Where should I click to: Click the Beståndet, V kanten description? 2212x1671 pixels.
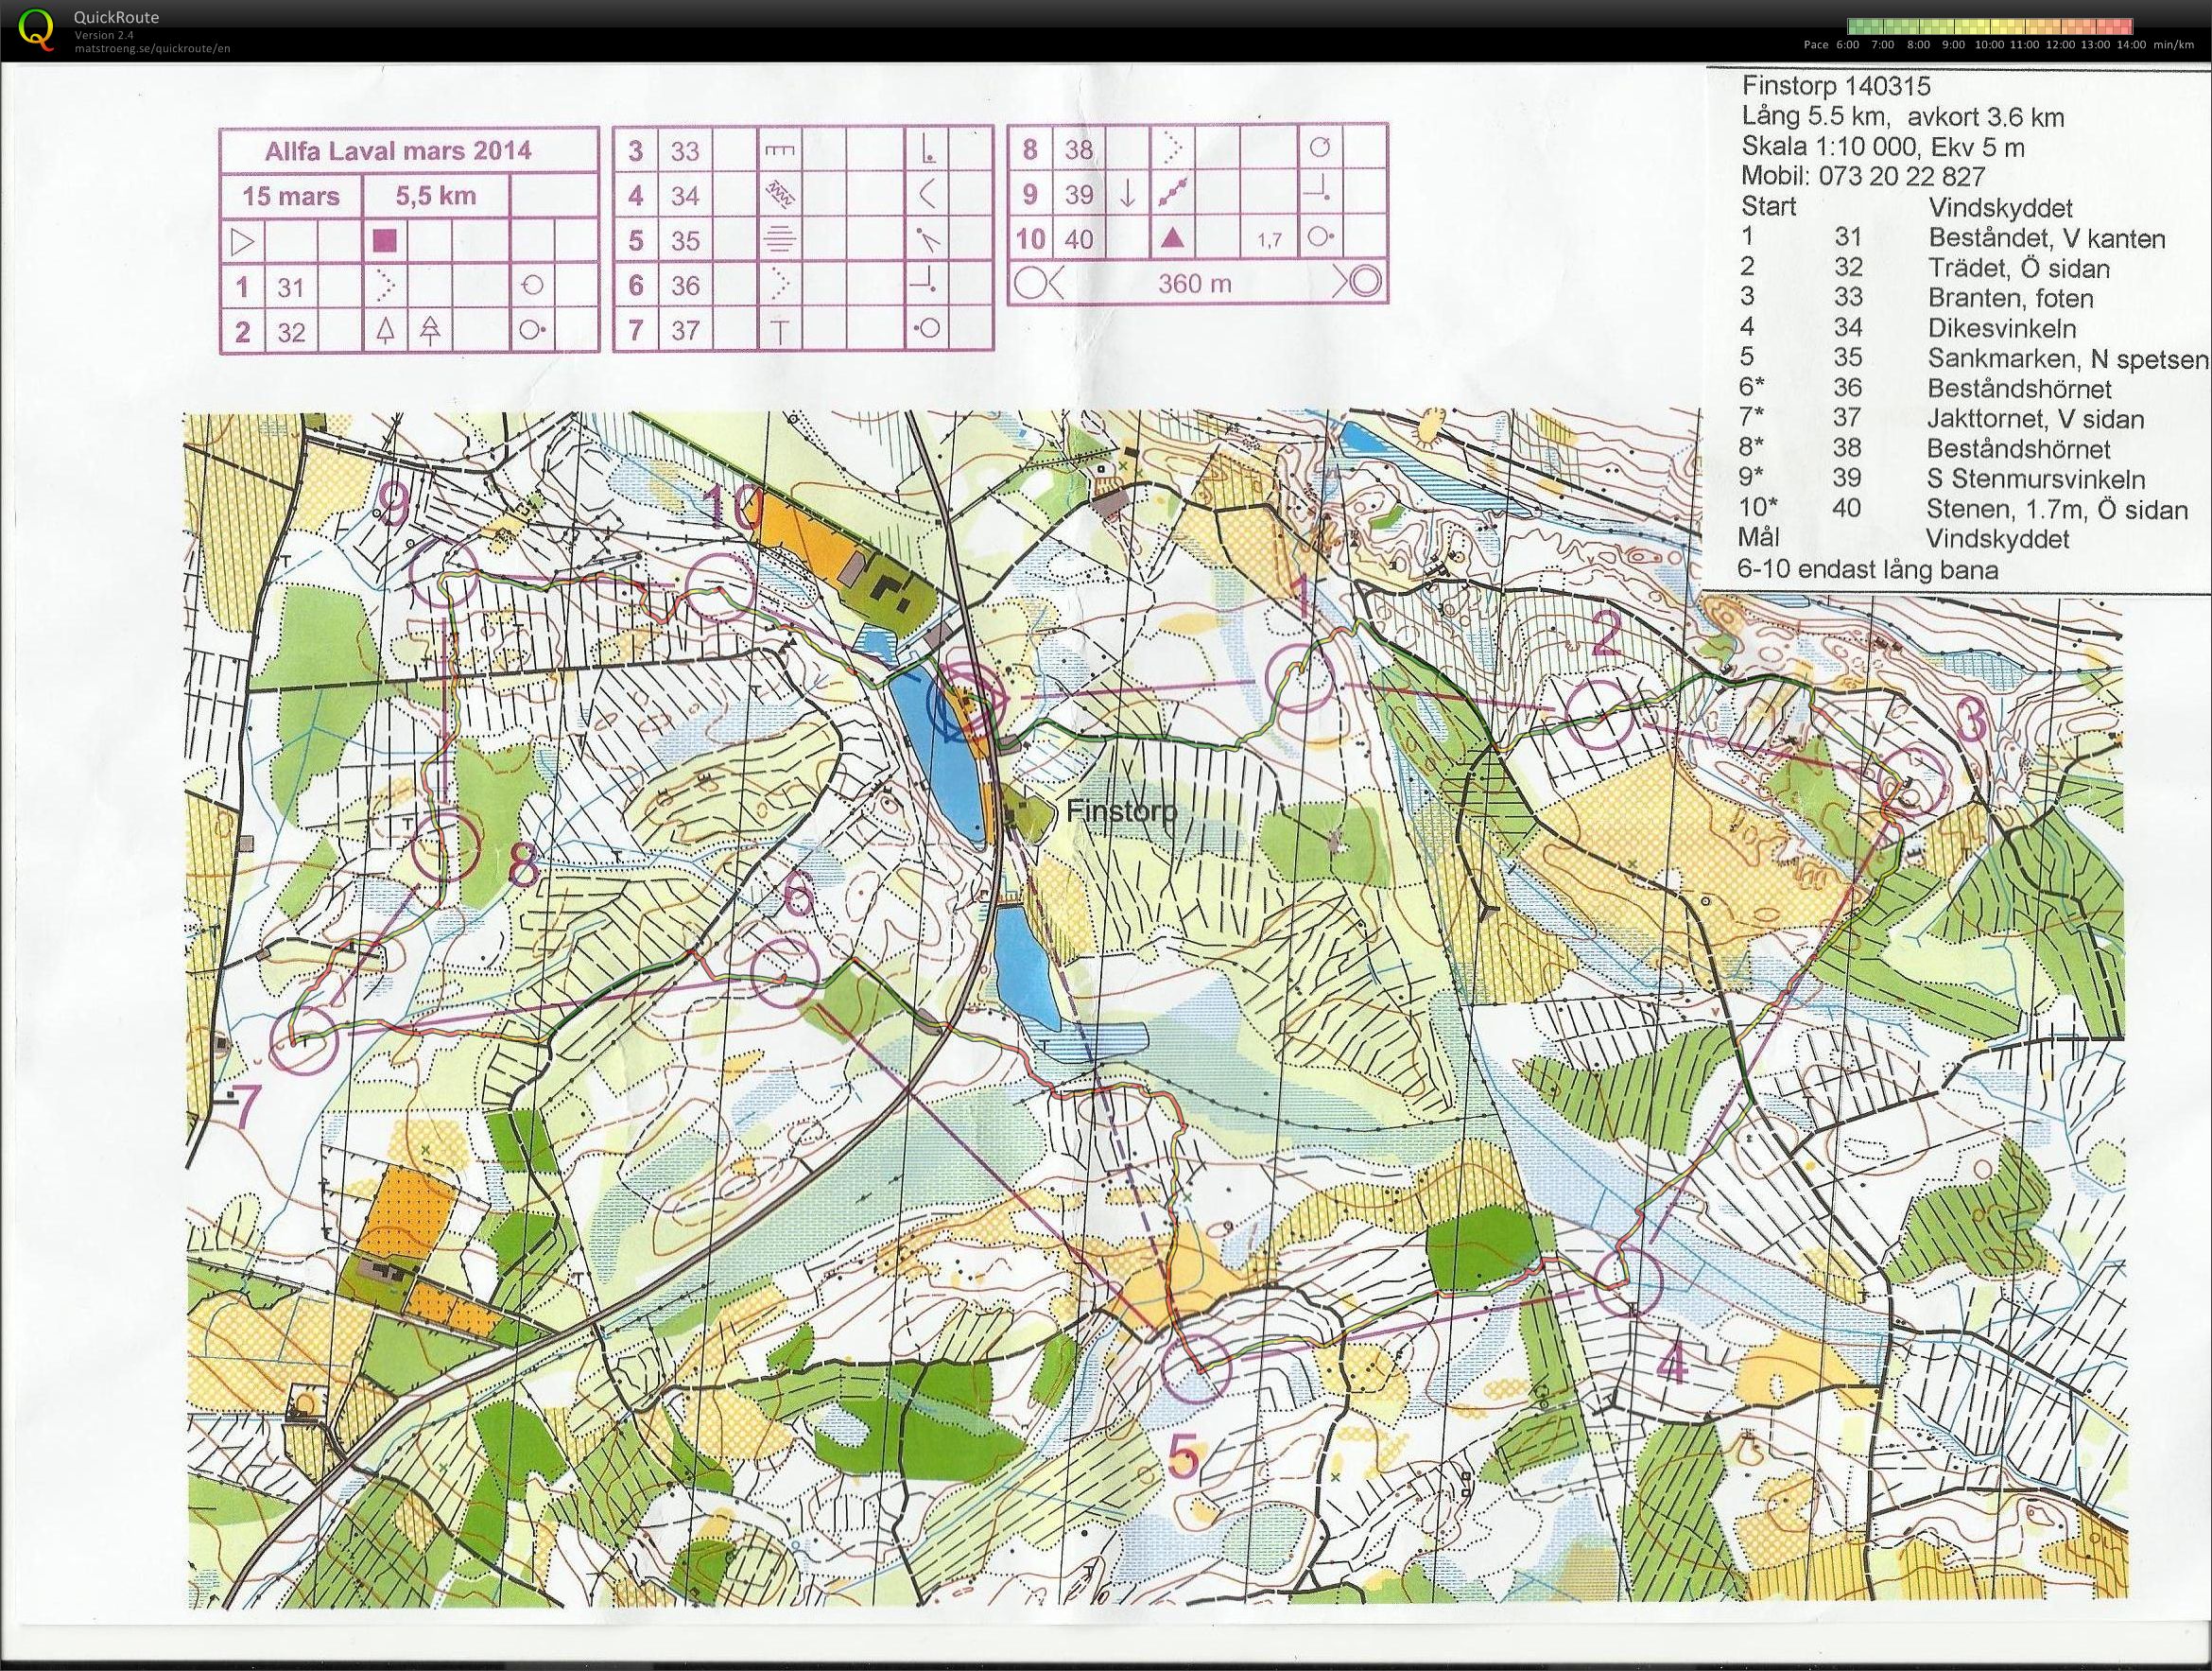pyautogui.click(x=2047, y=239)
